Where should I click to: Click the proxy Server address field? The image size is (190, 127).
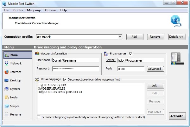tap(141, 60)
